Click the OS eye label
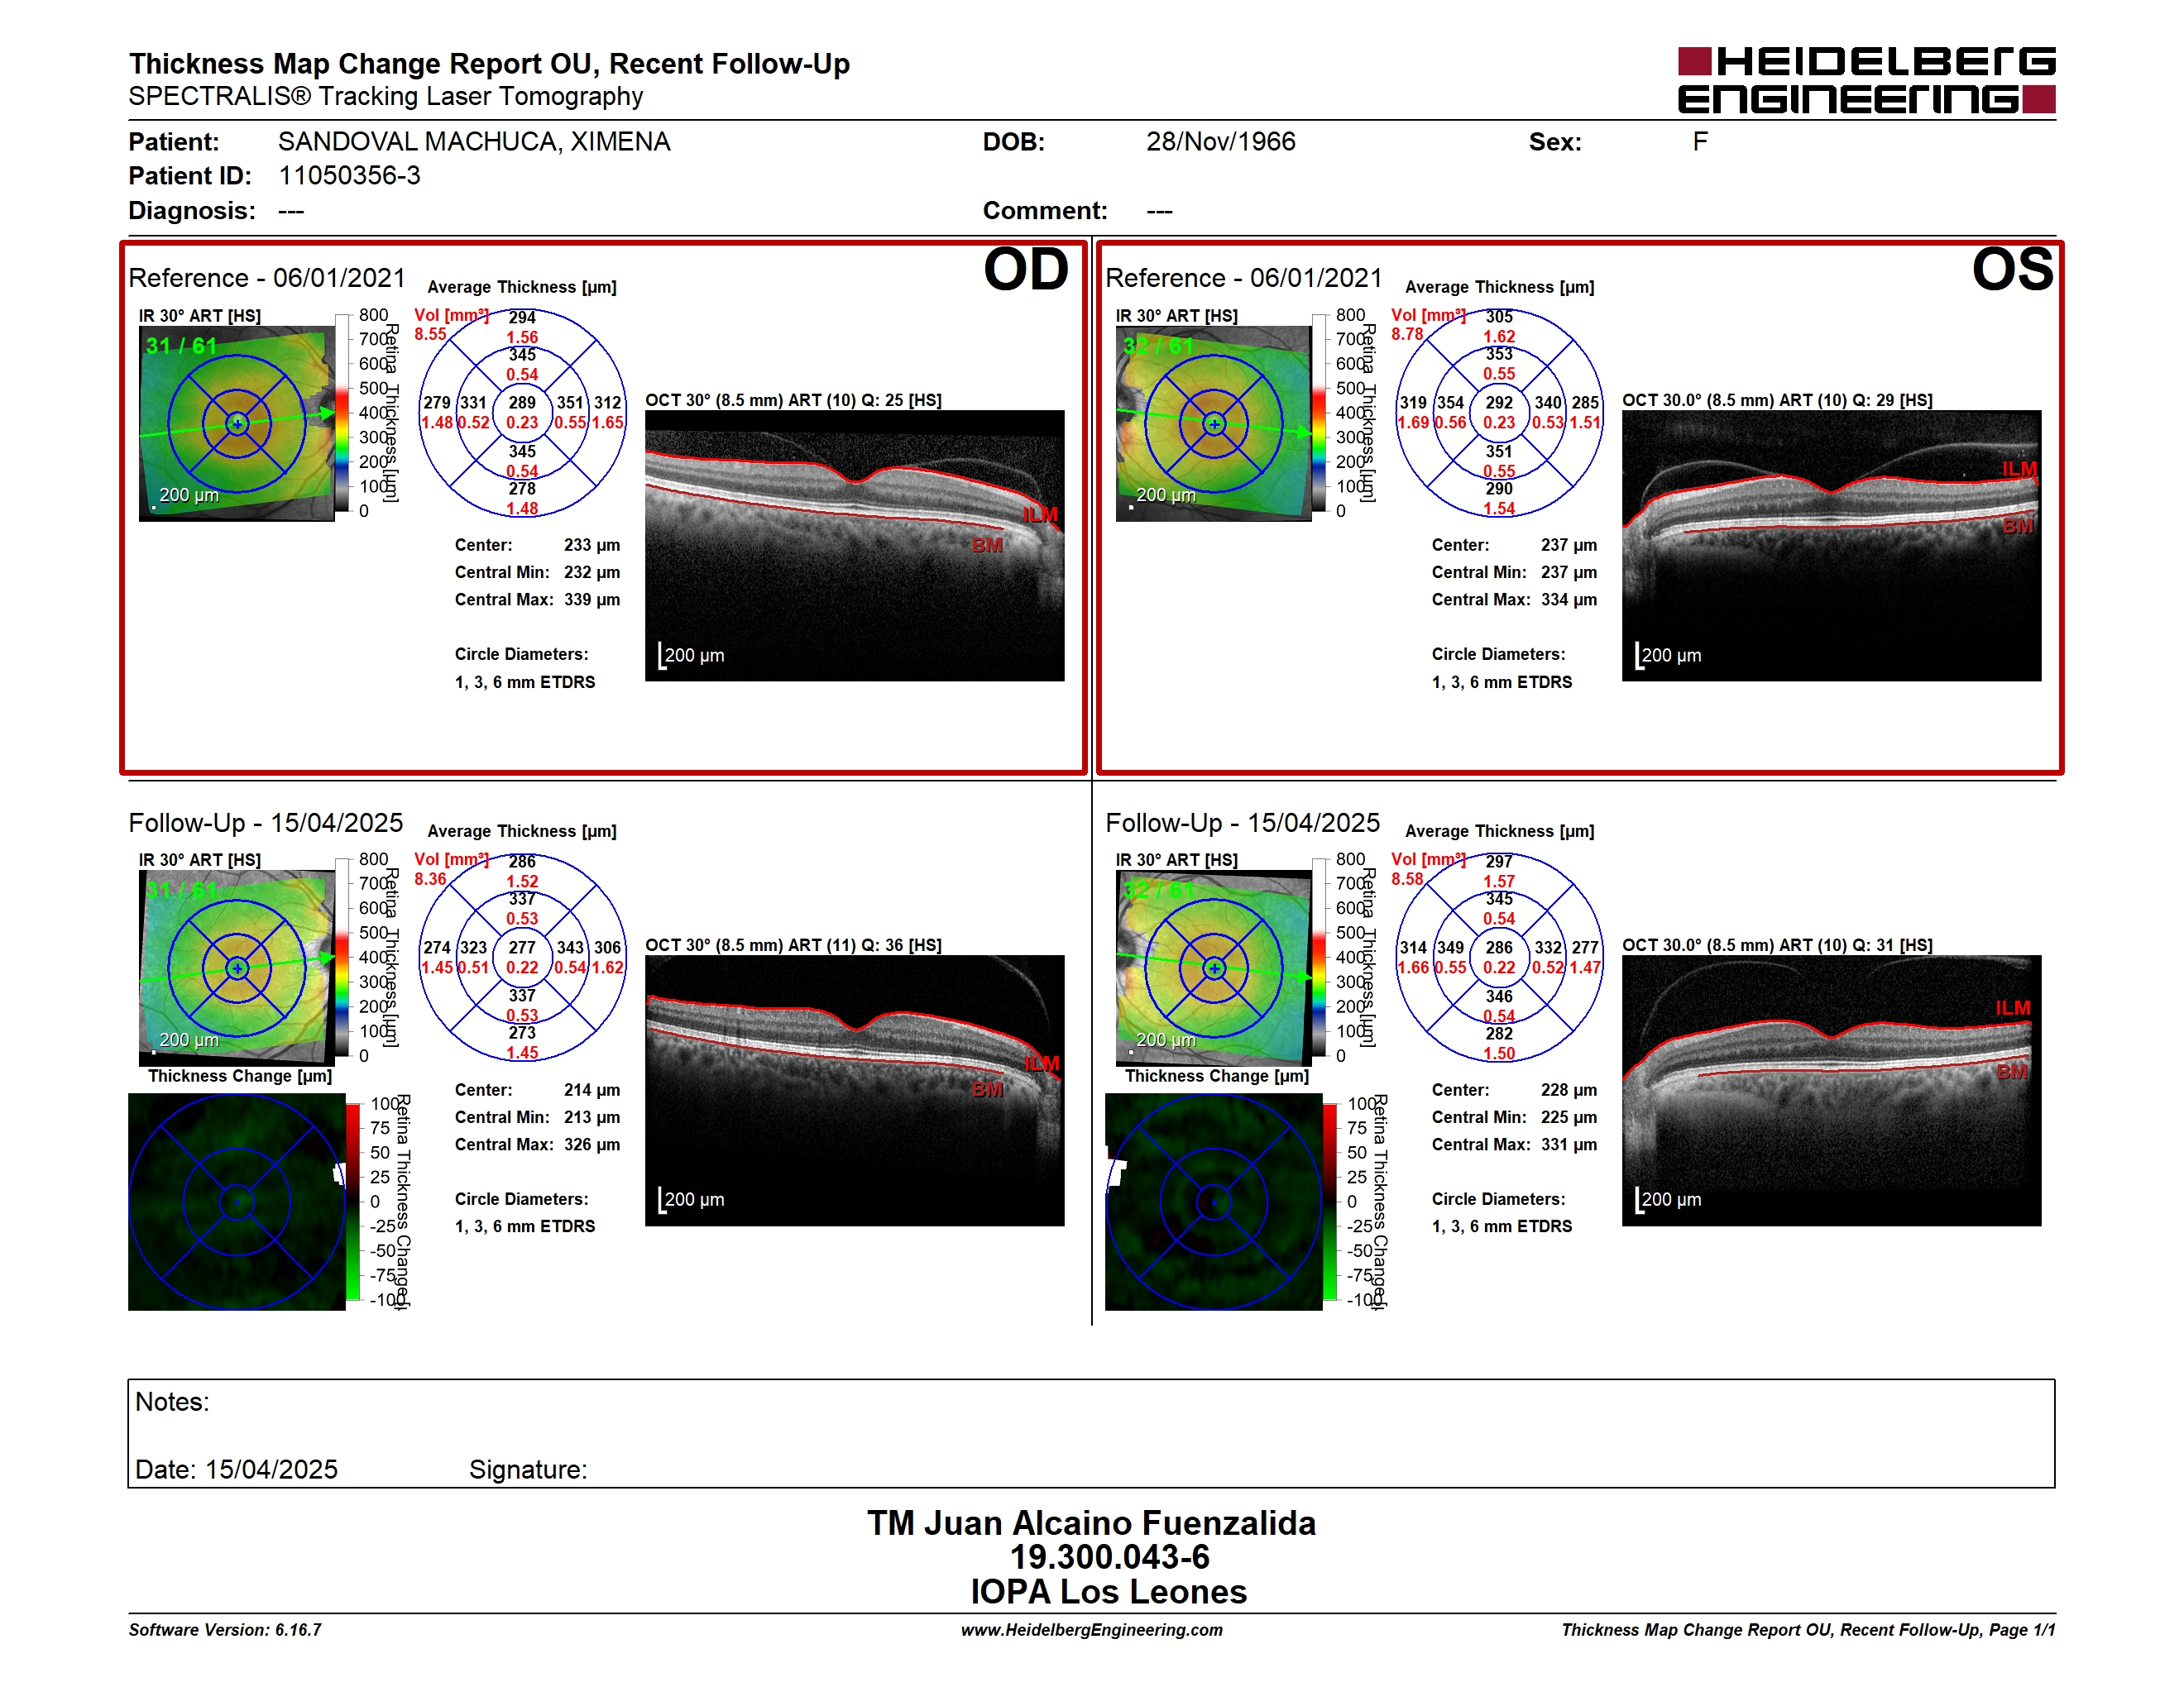This screenshot has height=1687, width=2184. tap(2012, 270)
